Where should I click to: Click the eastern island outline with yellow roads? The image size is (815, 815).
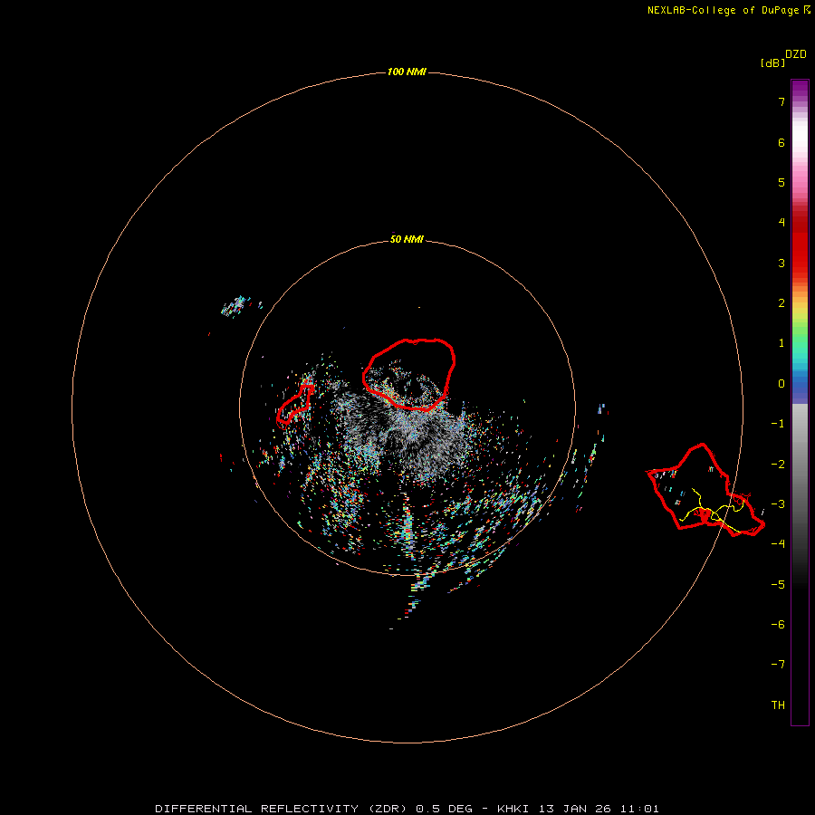pyautogui.click(x=705, y=490)
